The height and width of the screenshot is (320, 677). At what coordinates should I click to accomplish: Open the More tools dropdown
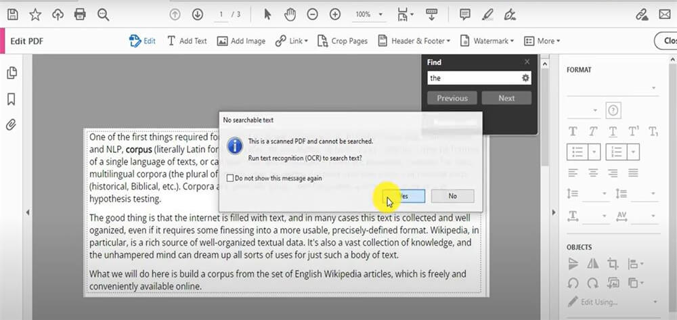click(542, 41)
